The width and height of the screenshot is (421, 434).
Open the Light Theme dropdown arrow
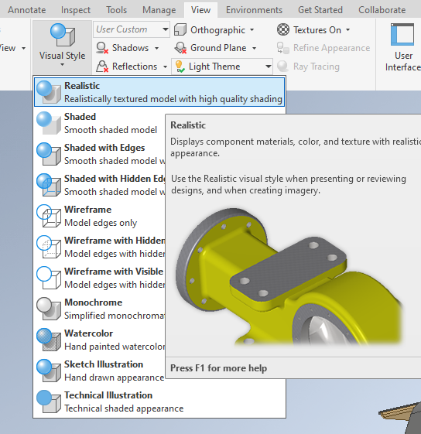pyautogui.click(x=268, y=67)
